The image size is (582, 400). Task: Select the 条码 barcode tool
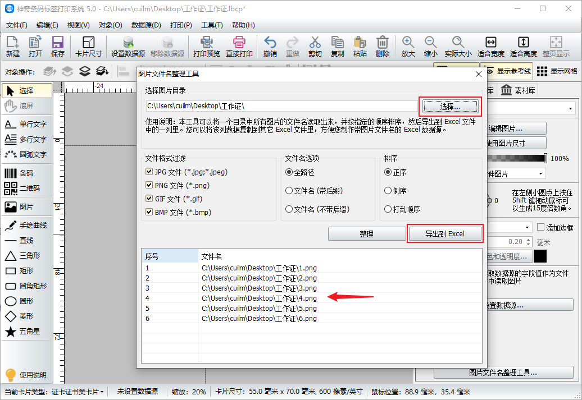coord(11,173)
